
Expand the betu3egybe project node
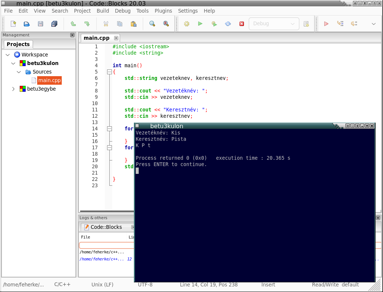click(x=13, y=89)
